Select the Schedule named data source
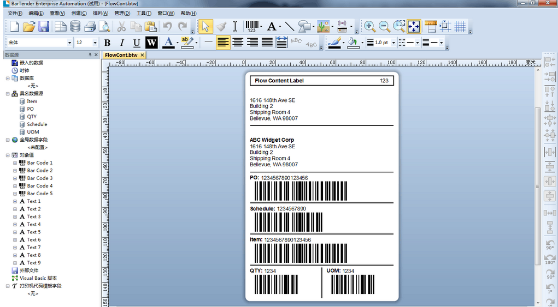The width and height of the screenshot is (558, 307). pyautogui.click(x=37, y=124)
